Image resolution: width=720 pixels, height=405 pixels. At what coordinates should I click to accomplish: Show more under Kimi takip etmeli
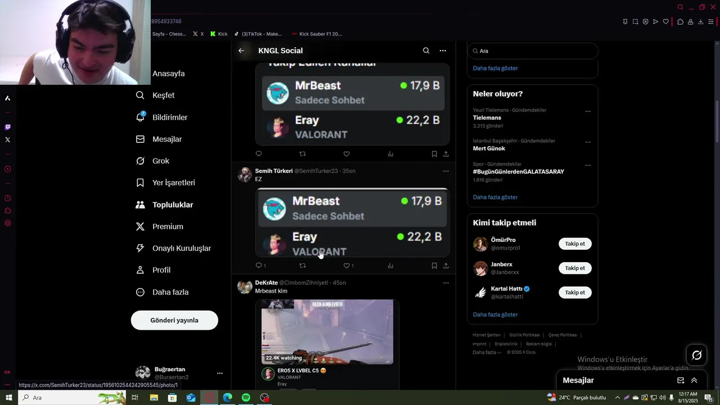(x=495, y=315)
